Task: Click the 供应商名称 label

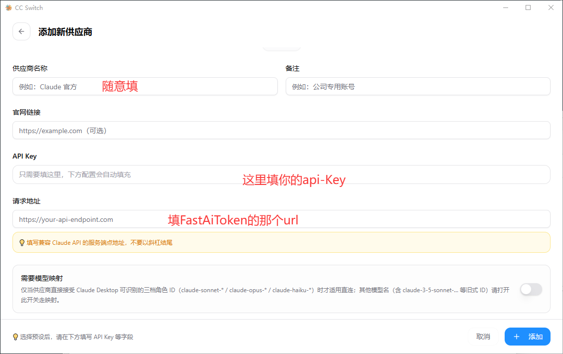Action: (30, 68)
